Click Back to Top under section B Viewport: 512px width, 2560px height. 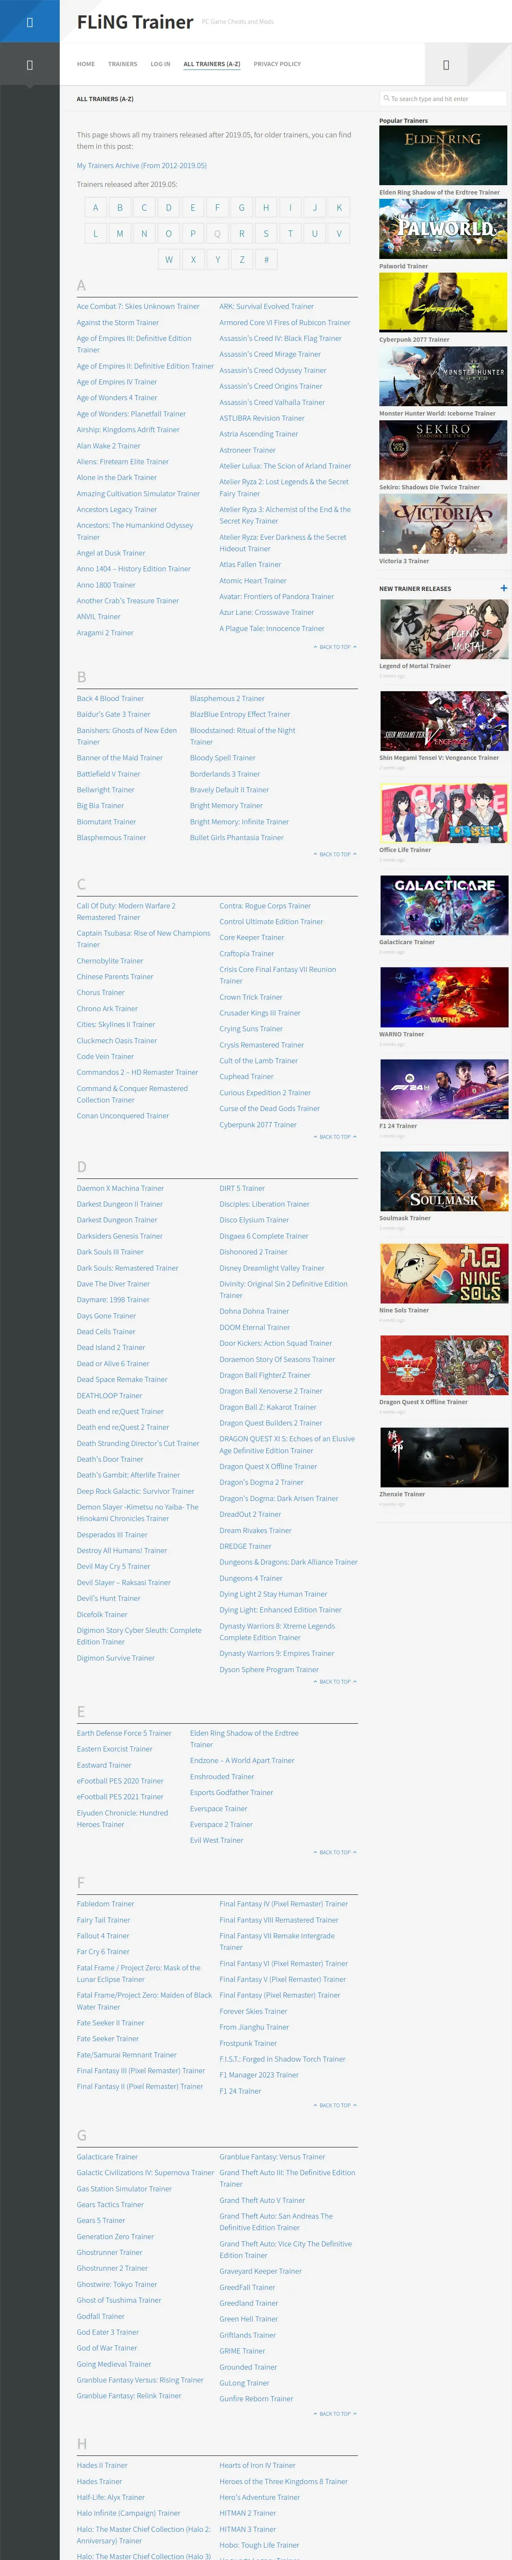(335, 854)
